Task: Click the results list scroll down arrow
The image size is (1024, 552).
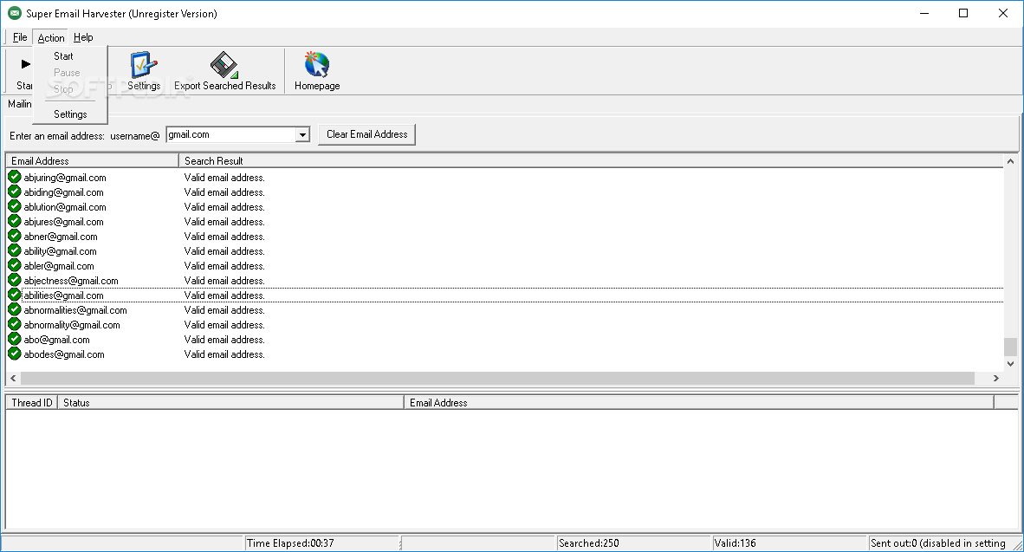Action: 1010,364
